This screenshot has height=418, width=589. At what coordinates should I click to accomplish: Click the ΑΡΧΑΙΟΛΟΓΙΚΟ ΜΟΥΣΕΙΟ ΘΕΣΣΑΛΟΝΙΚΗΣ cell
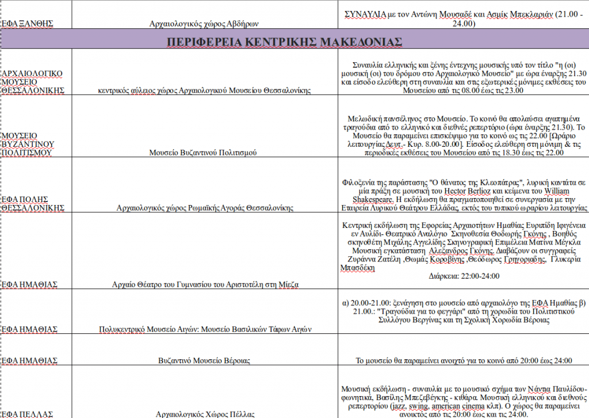click(x=33, y=82)
